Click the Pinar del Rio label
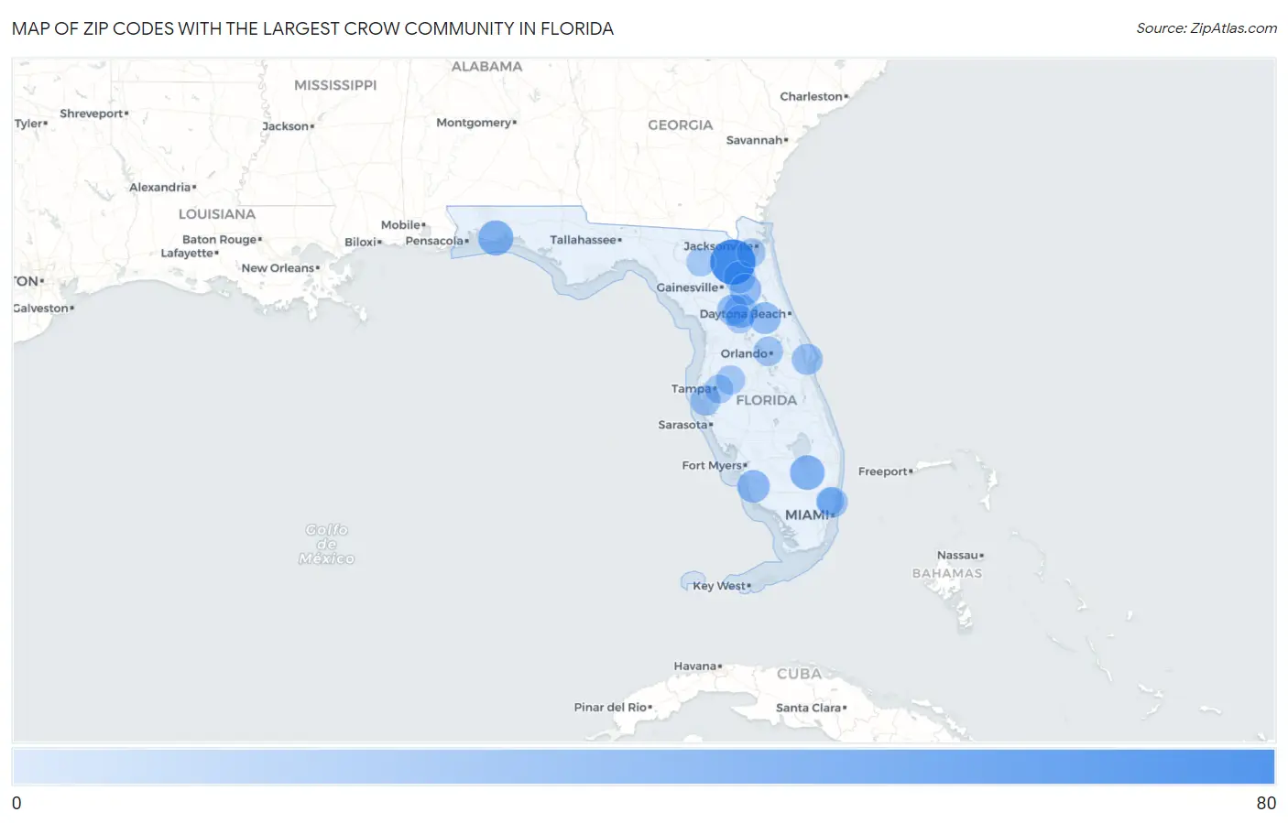 610,708
